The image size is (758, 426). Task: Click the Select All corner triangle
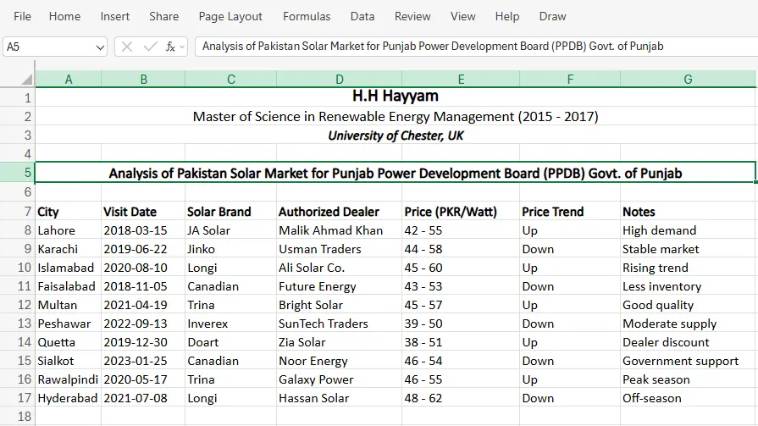click(x=27, y=80)
